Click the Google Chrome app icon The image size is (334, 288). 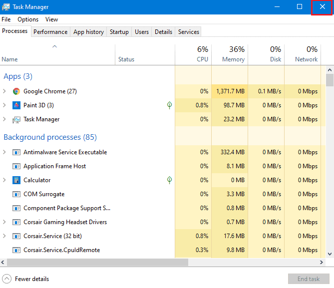[x=16, y=91]
